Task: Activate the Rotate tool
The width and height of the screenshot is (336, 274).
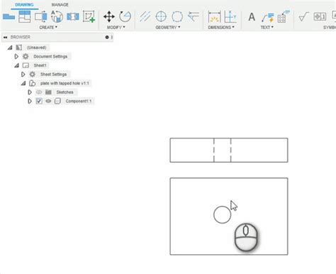Action: [x=125, y=16]
